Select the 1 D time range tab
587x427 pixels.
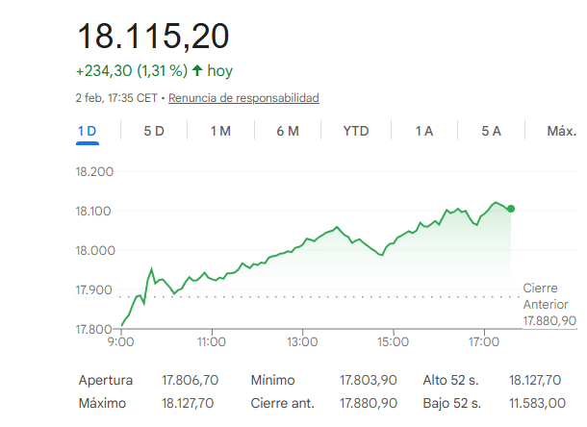pyautogui.click(x=88, y=131)
